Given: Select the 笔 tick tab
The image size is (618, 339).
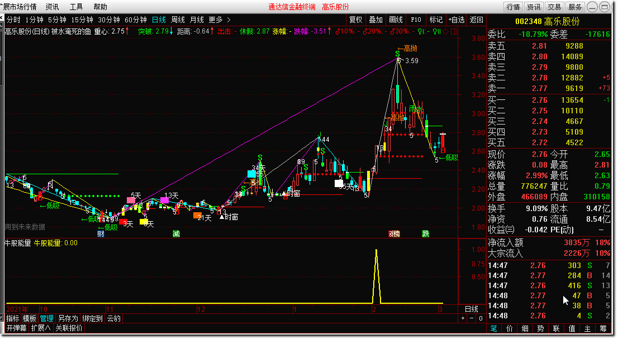Looking at the screenshot, I should tap(493, 328).
